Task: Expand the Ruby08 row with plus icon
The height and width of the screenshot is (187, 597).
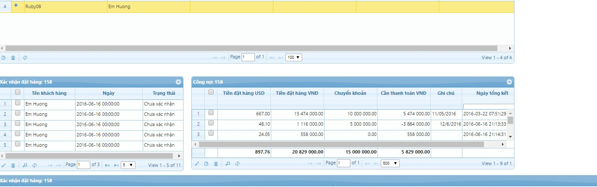Action: pos(16,6)
